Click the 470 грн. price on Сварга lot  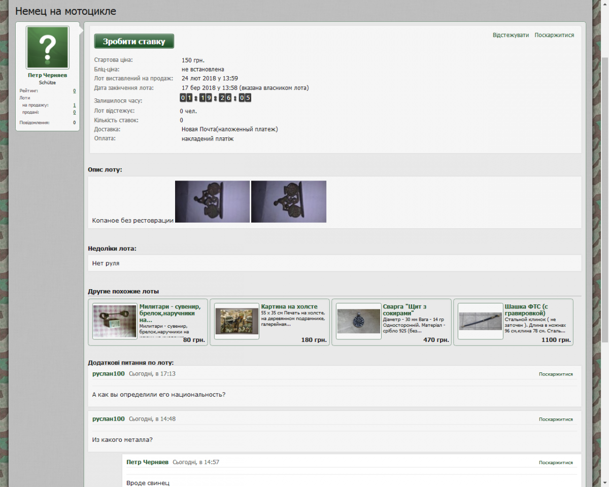(436, 340)
